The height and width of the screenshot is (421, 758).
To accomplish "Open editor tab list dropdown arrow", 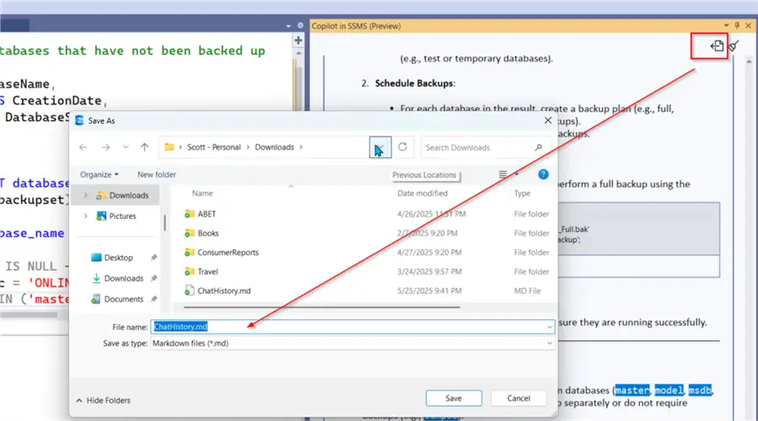I will click(x=289, y=26).
